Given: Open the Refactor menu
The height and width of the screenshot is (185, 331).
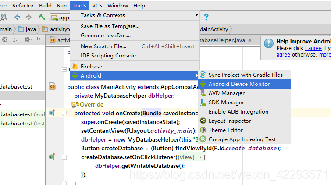Looking at the screenshot, I should click(23, 6).
